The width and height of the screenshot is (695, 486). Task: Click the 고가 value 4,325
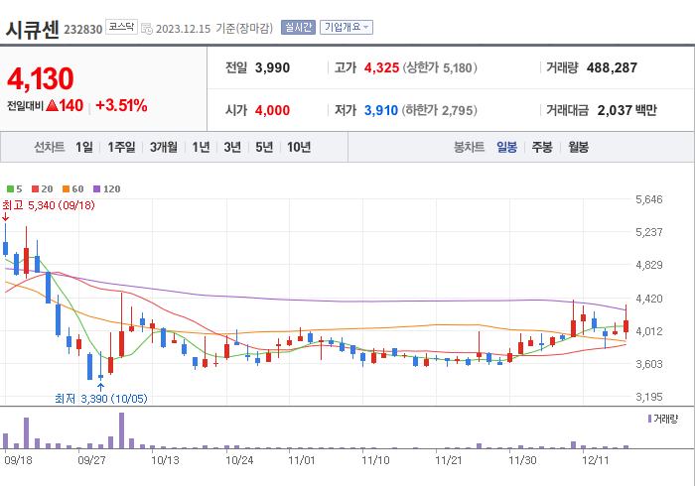[381, 67]
